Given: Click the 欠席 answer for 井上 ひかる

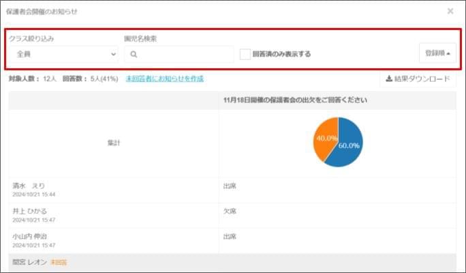Looking at the screenshot, I should click(229, 211).
